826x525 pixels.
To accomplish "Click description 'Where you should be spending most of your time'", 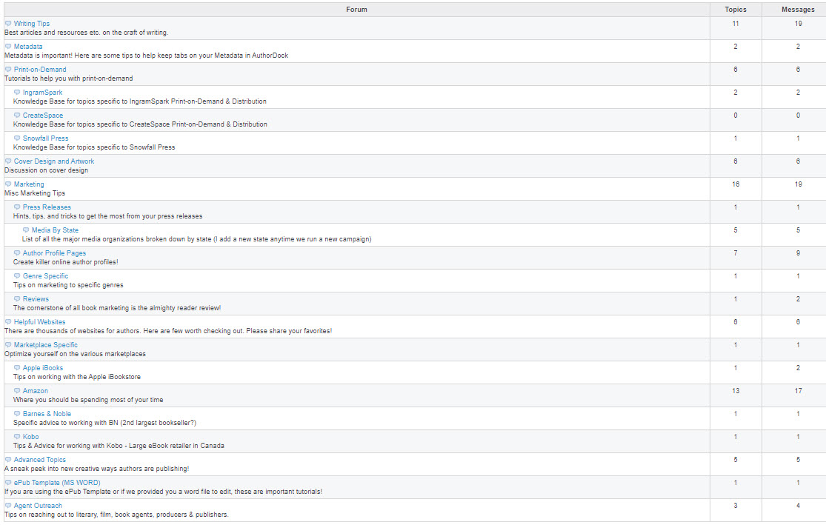I will coord(88,400).
